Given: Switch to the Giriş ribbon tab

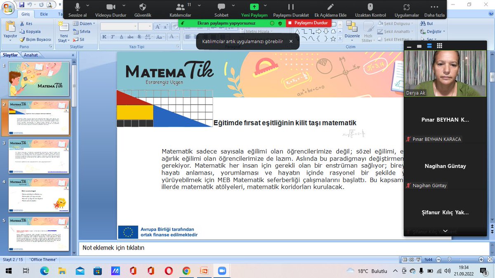Looking at the screenshot, I should [26, 14].
